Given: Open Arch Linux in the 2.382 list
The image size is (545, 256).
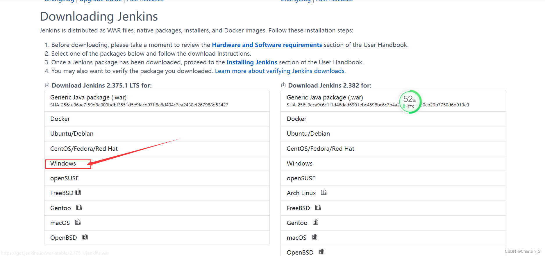Looking at the screenshot, I should tap(393, 193).
